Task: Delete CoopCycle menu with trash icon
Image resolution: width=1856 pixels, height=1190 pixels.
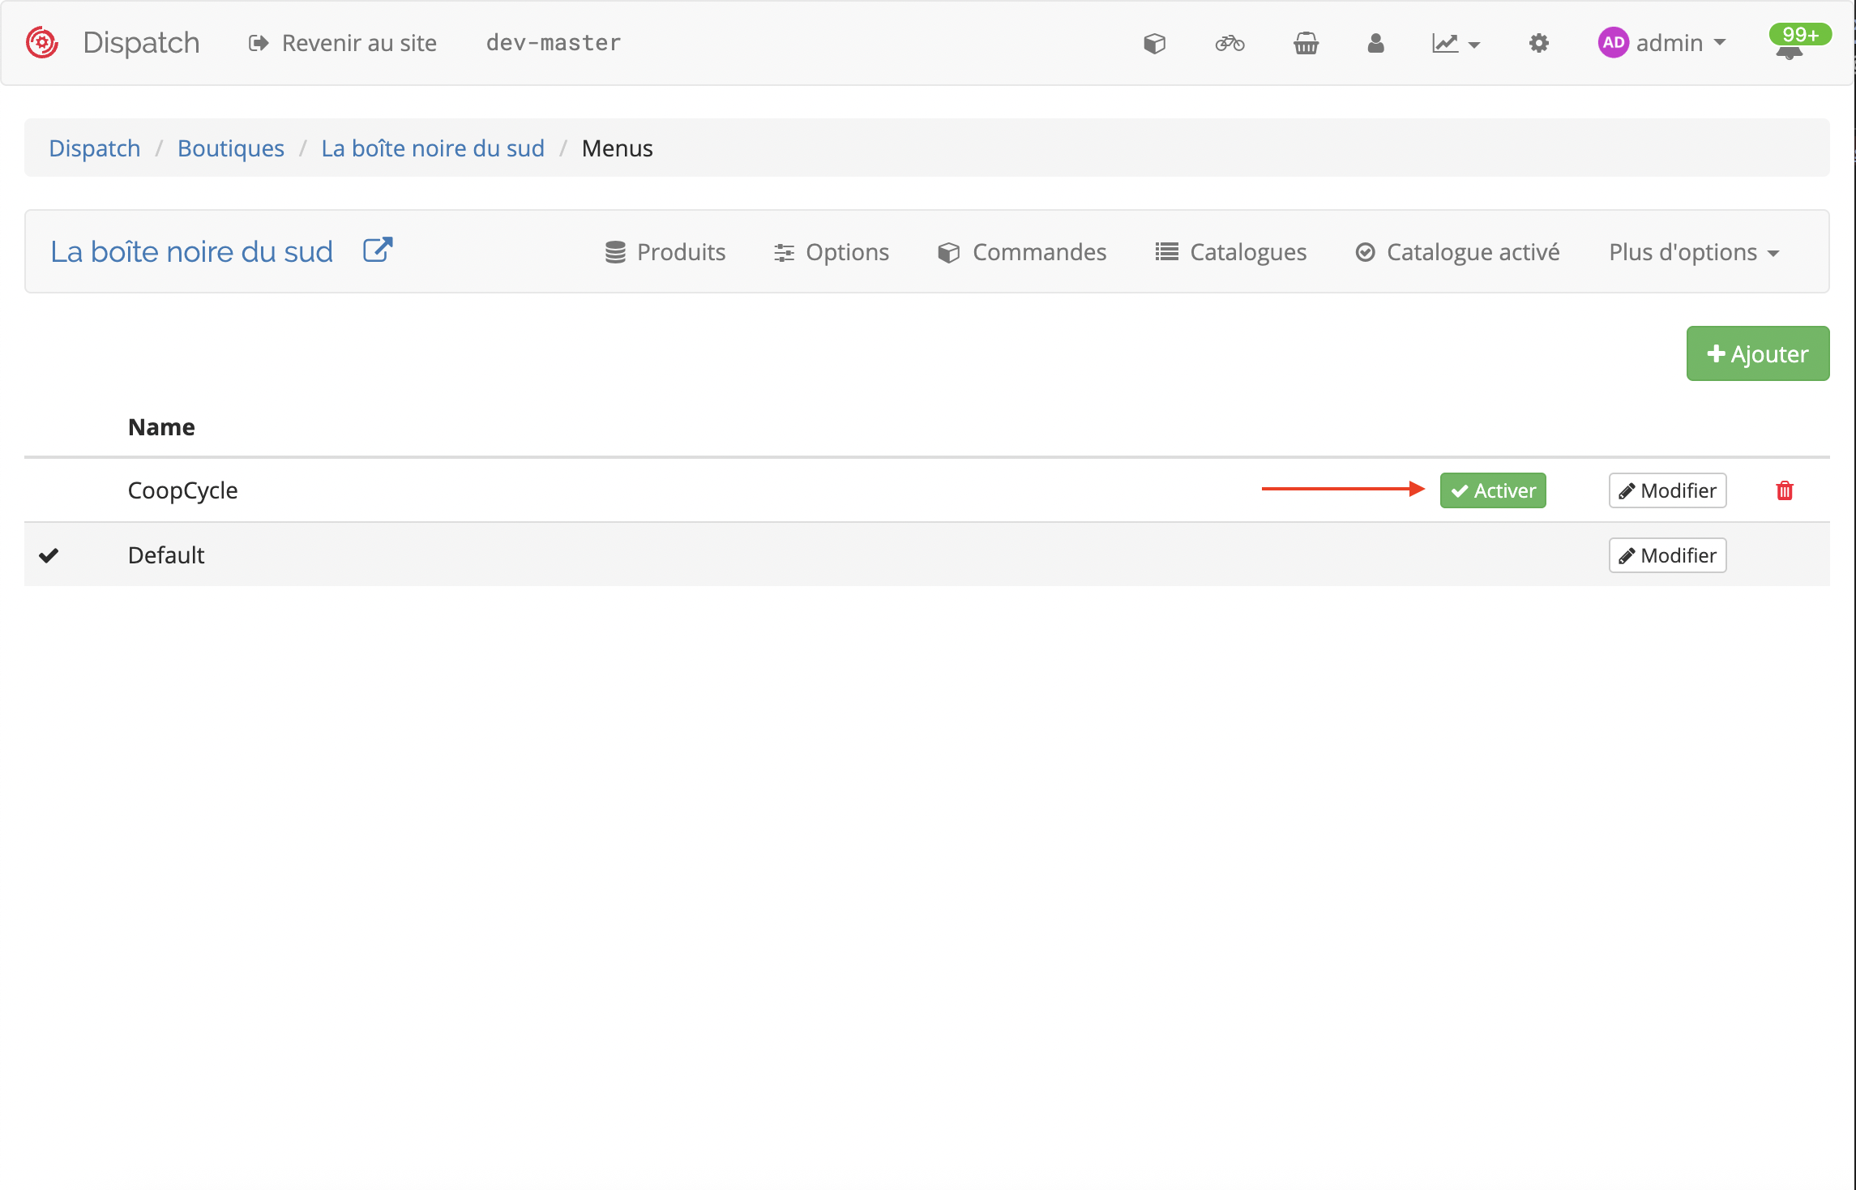Action: (1785, 490)
